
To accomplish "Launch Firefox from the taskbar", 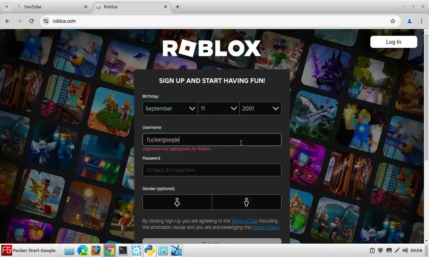I will [x=96, y=250].
